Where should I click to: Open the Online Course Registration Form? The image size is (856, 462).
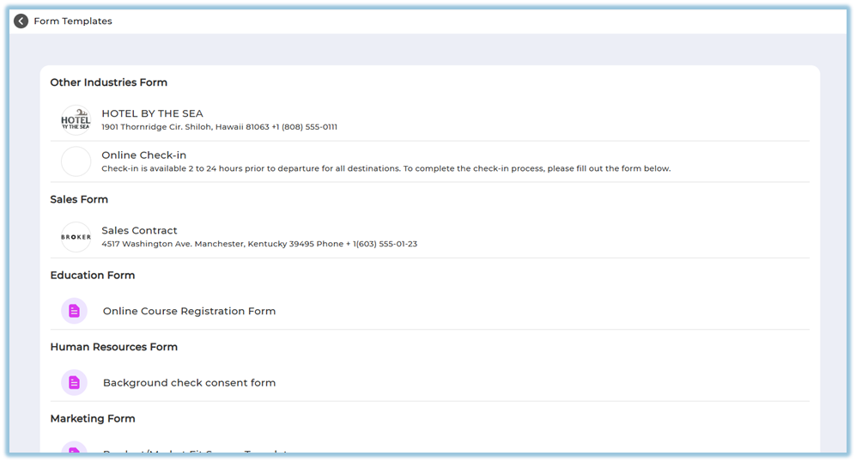pyautogui.click(x=189, y=311)
